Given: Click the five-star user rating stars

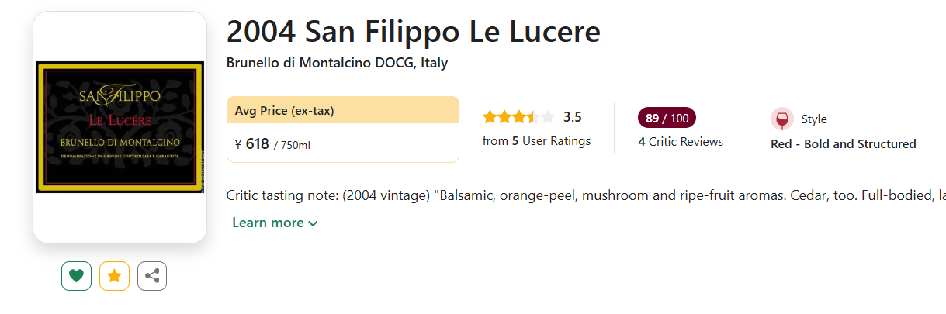Looking at the screenshot, I should click(x=518, y=118).
